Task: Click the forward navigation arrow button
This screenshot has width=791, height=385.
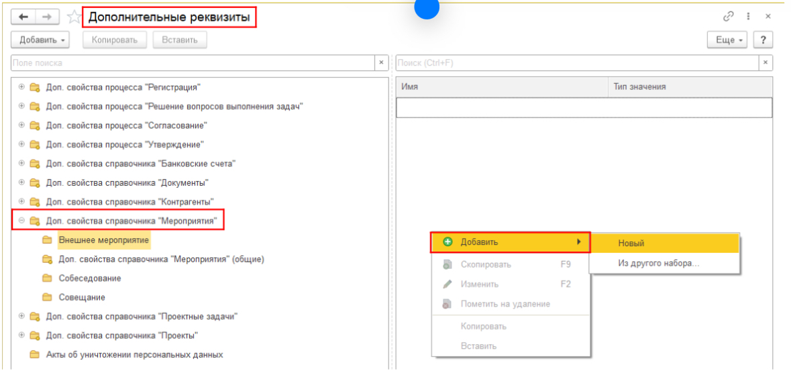Action: coord(46,17)
